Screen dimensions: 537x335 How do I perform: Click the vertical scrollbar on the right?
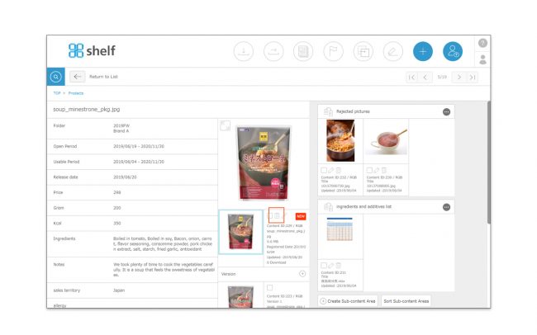[x=489, y=163]
